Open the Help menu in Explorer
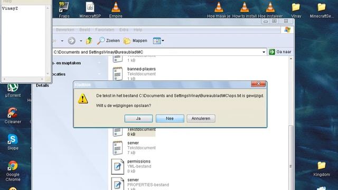Screen dimensions: 338x190 pyautogui.click(x=138, y=30)
